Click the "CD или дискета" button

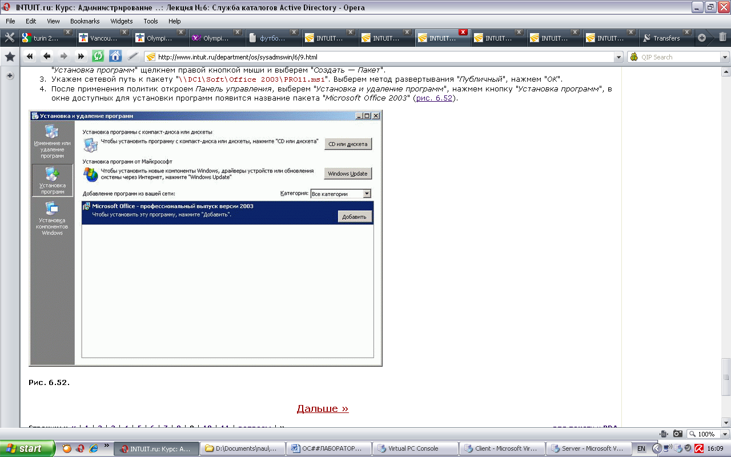point(348,144)
